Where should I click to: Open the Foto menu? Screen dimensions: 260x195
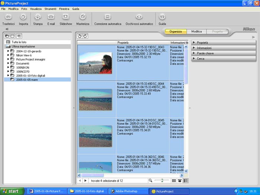[x=24, y=9]
